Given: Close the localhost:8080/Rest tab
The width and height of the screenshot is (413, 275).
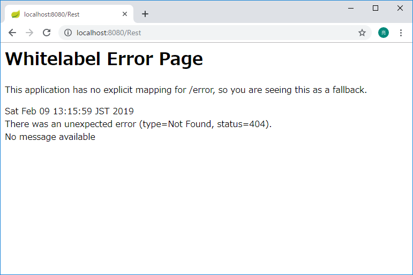Looking at the screenshot, I should pos(125,14).
